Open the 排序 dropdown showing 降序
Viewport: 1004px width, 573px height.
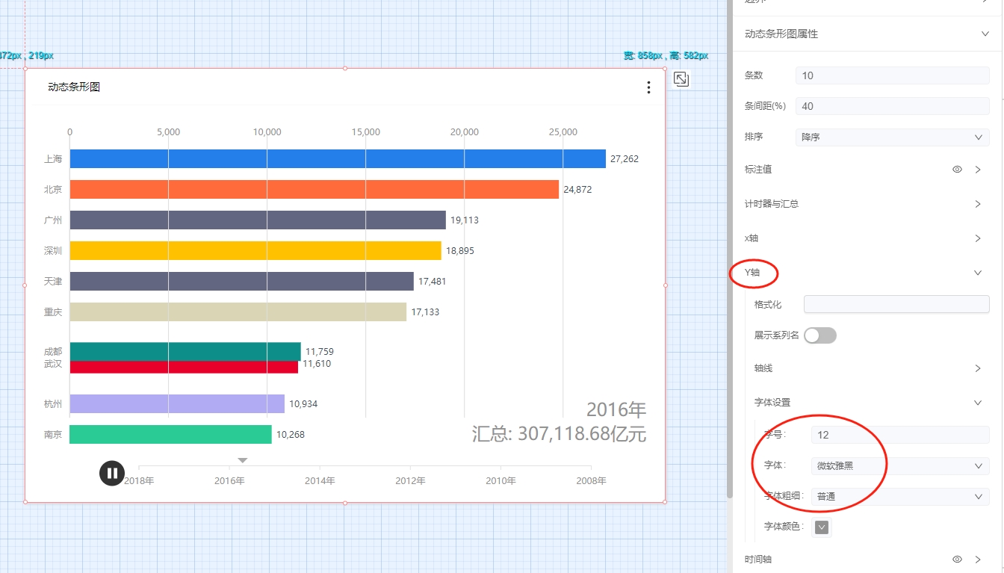(892, 137)
